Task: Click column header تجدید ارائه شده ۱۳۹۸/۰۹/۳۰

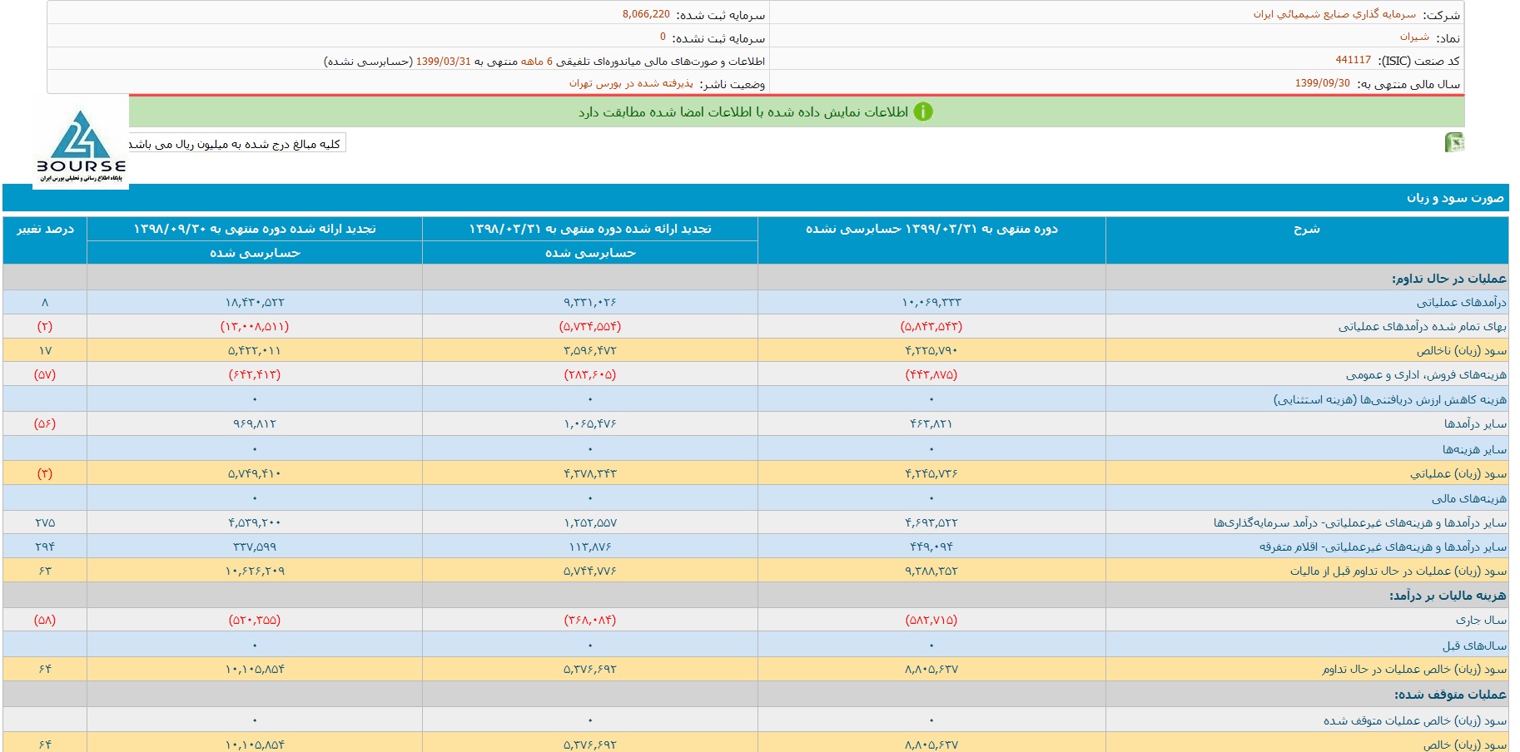Action: tap(255, 229)
